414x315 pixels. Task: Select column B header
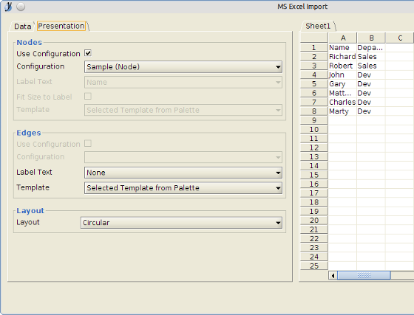point(371,38)
